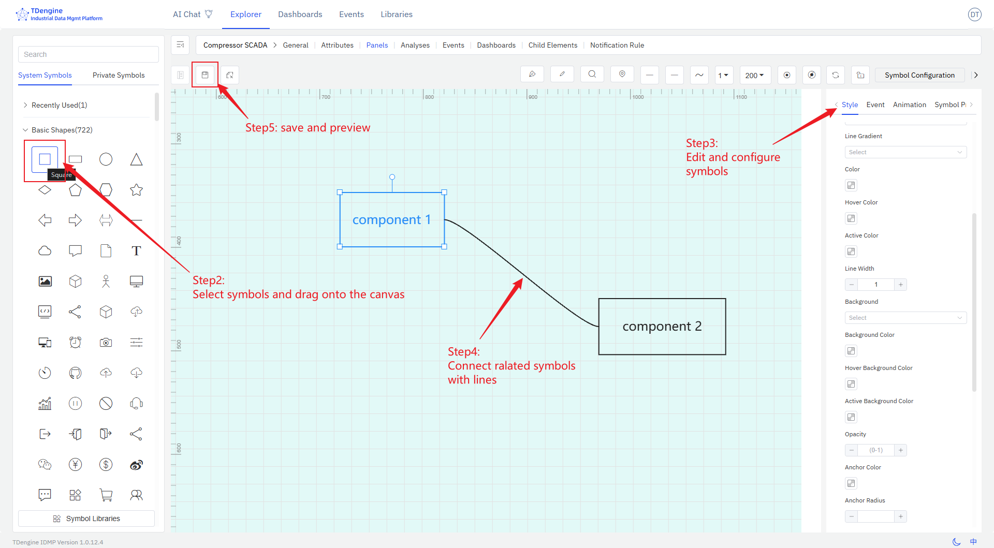
Task: Switch to the Private Symbols tab
Action: 118,75
